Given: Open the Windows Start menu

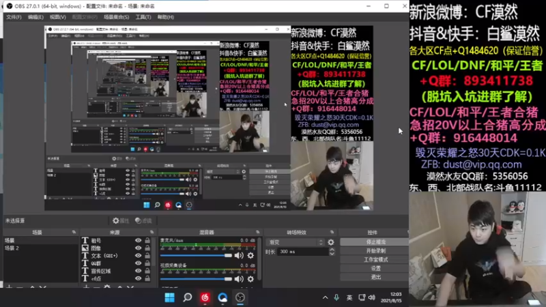Looking at the screenshot, I should (x=169, y=297).
